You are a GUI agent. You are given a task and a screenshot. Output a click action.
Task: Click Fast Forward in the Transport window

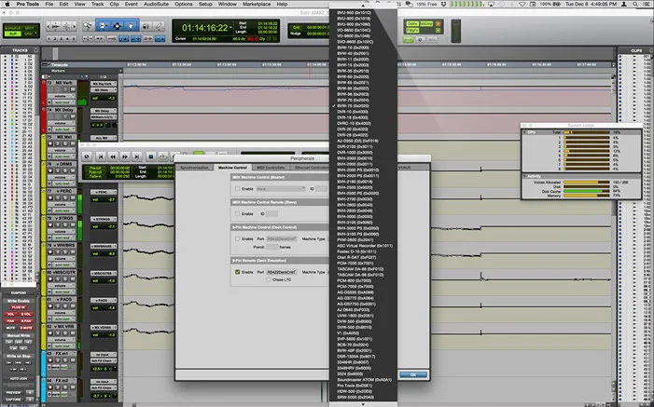coord(124,156)
